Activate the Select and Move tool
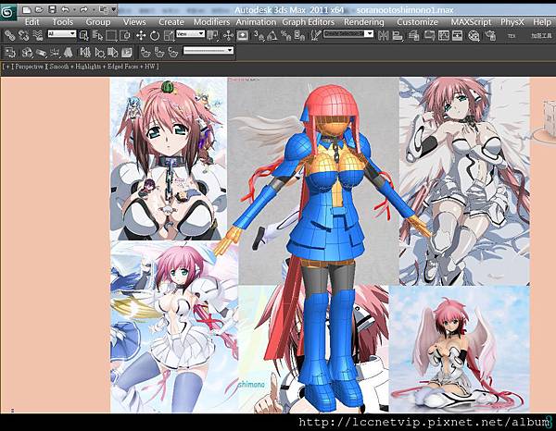Viewport: 556px width, 431px height. (141, 35)
